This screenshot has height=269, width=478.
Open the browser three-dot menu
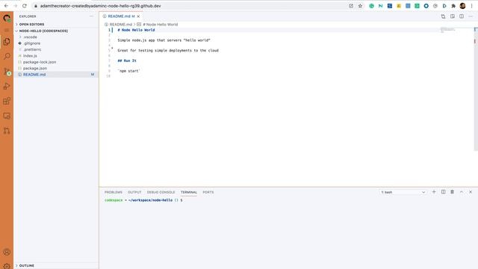(471, 6)
